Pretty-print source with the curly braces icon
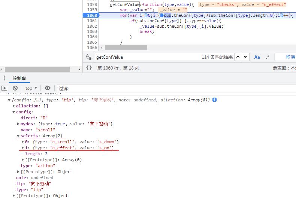This screenshot has width=296, height=199. coord(89,68)
